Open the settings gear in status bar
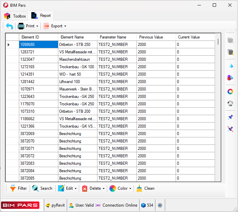Viewport: 238px width, 212px height. [160, 205]
